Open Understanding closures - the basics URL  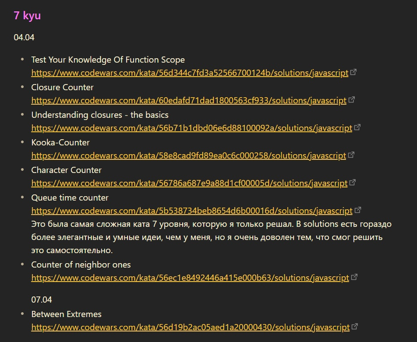click(191, 128)
